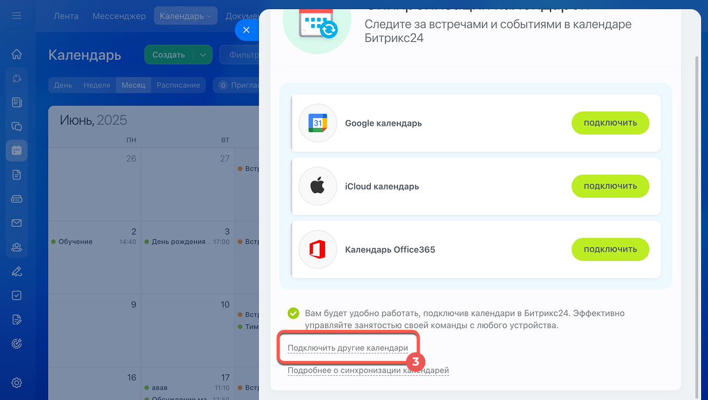Open the авав event on June 17
The width and height of the screenshot is (708, 400).
coord(187,388)
